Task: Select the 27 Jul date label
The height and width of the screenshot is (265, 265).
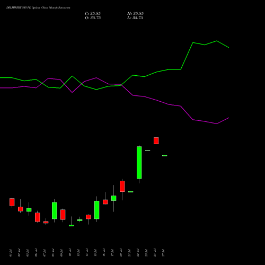Action: [x=163, y=253]
